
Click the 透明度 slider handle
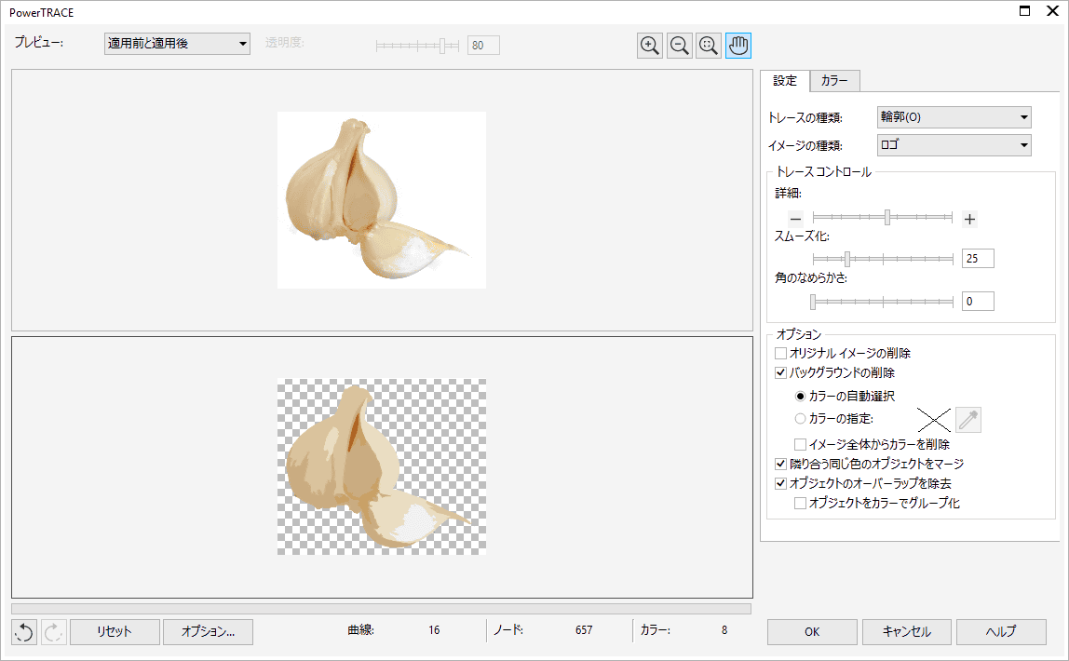pos(441,46)
